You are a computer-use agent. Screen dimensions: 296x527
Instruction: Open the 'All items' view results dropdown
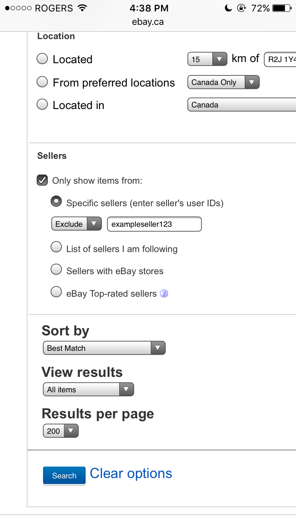click(88, 390)
